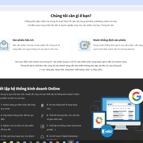Click the heading about hệ thống kinh doanh Online
This screenshot has height=143, width=143.
pyautogui.click(x=30, y=89)
